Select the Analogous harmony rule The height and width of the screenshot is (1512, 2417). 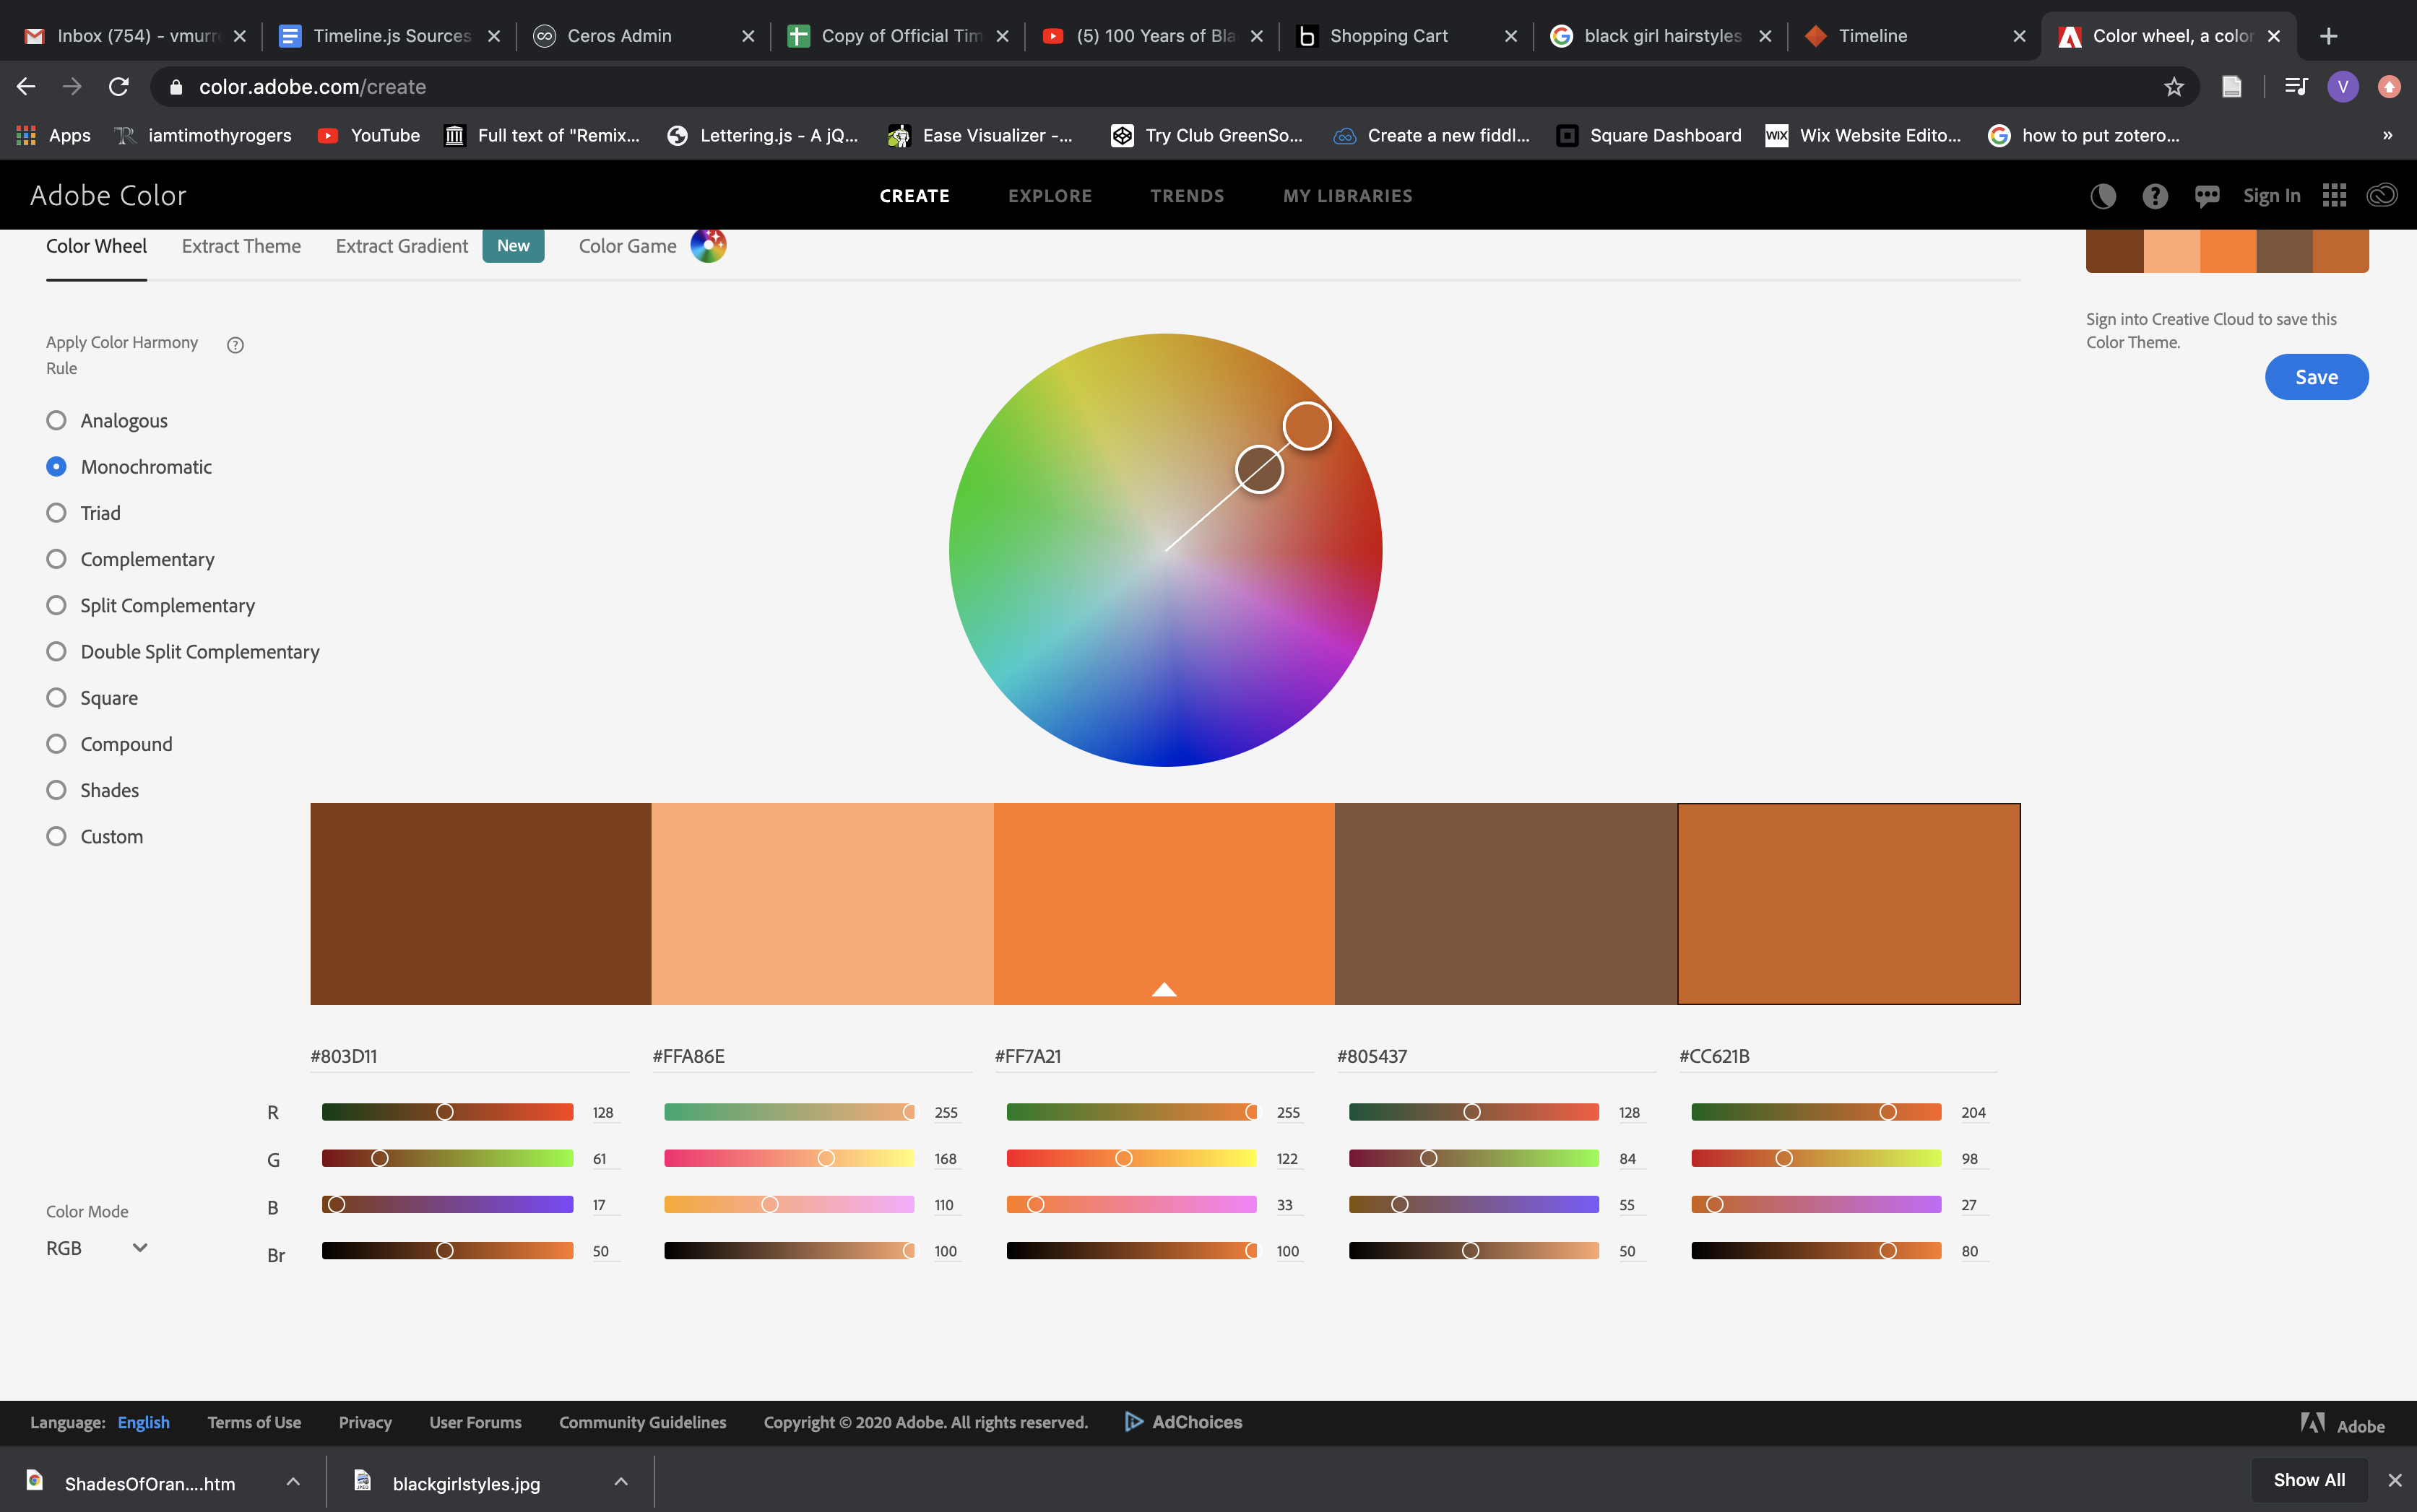(57, 420)
